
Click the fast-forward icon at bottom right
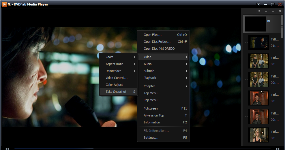pyautogui.click(x=278, y=149)
